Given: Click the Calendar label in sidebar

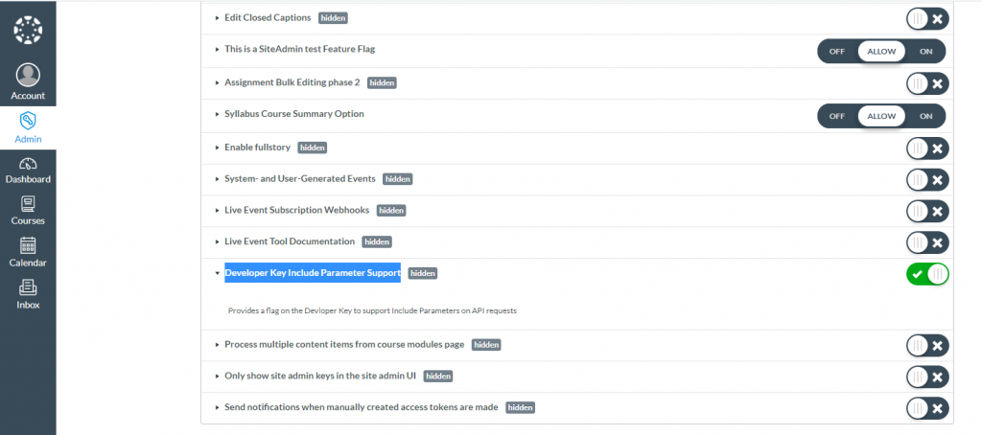Looking at the screenshot, I should pyautogui.click(x=28, y=263).
